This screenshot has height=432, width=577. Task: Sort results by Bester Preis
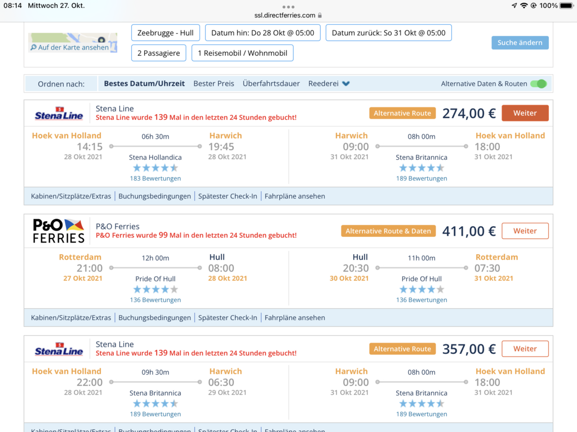214,83
